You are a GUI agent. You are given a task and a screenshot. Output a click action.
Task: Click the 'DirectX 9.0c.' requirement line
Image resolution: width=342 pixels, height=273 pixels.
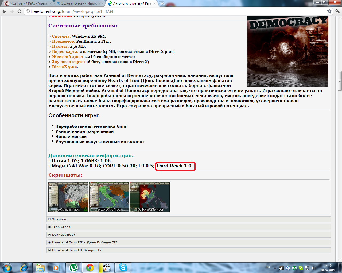63,67
